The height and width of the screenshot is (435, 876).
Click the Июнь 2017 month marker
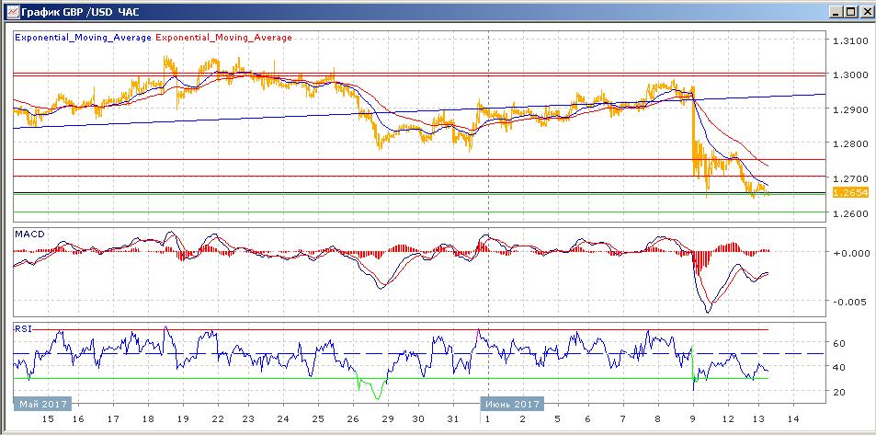pyautogui.click(x=512, y=404)
